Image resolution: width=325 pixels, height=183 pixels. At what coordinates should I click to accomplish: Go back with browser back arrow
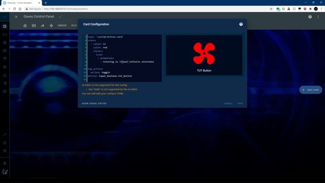(x=4, y=9)
